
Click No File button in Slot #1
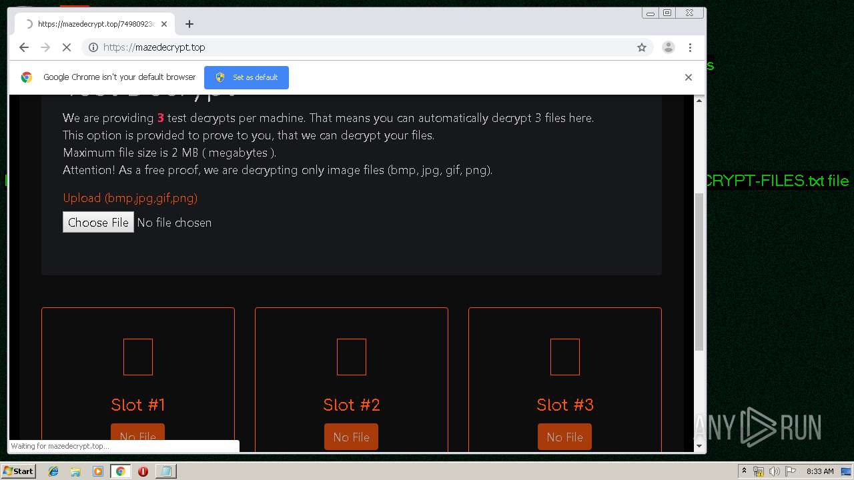(x=137, y=437)
